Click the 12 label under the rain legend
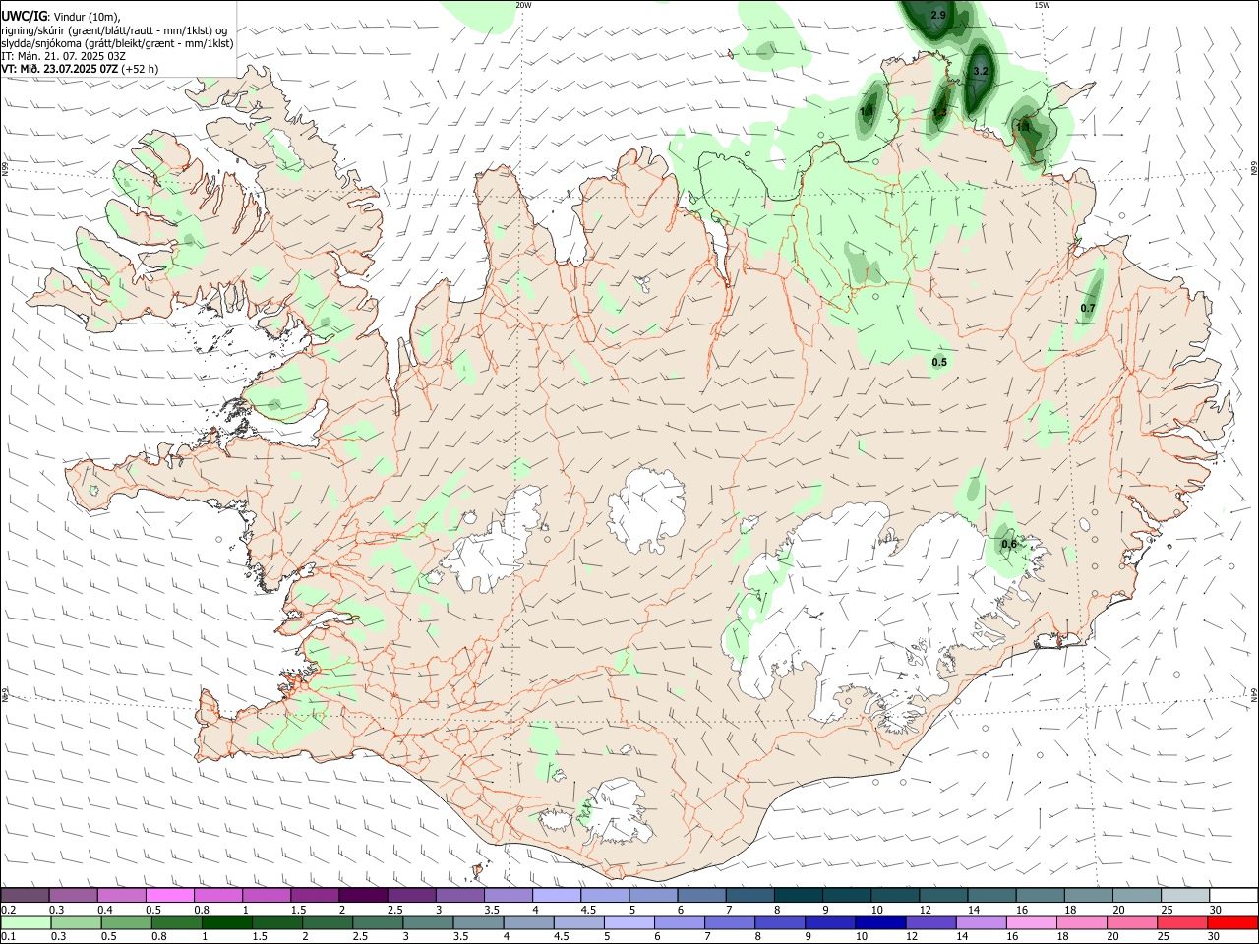This screenshot has width=1259, height=944. tap(911, 936)
